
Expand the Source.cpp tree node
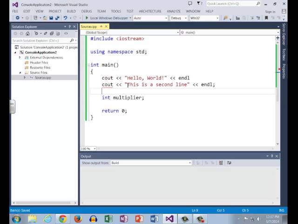click(25, 77)
